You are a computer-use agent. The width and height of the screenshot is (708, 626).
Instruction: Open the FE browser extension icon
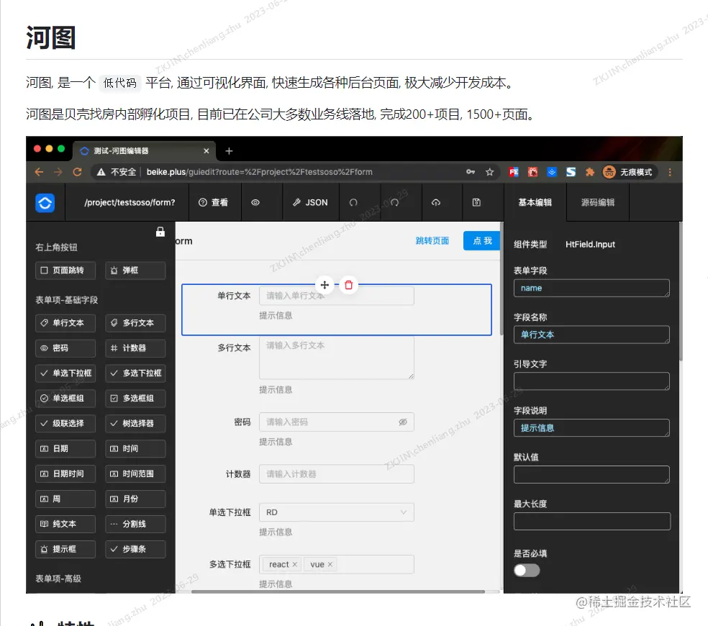[514, 172]
